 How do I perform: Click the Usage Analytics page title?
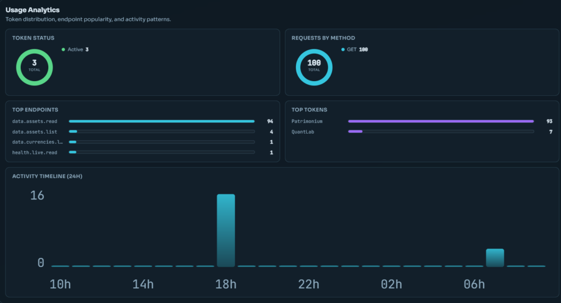point(33,10)
